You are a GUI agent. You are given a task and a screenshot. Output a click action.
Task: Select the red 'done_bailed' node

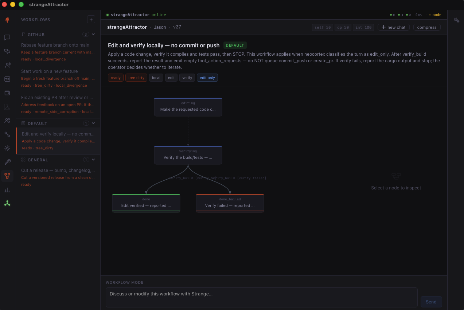[x=230, y=203]
